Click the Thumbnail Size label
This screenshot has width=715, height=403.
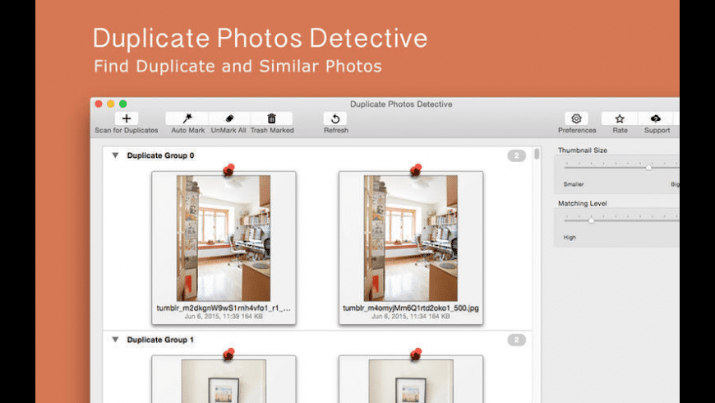[583, 151]
